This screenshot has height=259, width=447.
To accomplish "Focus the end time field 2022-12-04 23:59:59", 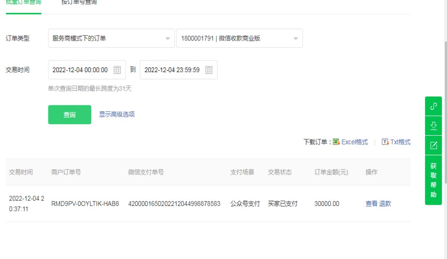I will [x=172, y=70].
